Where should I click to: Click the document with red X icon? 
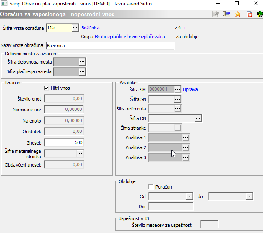pyautogui.click(x=249, y=15)
